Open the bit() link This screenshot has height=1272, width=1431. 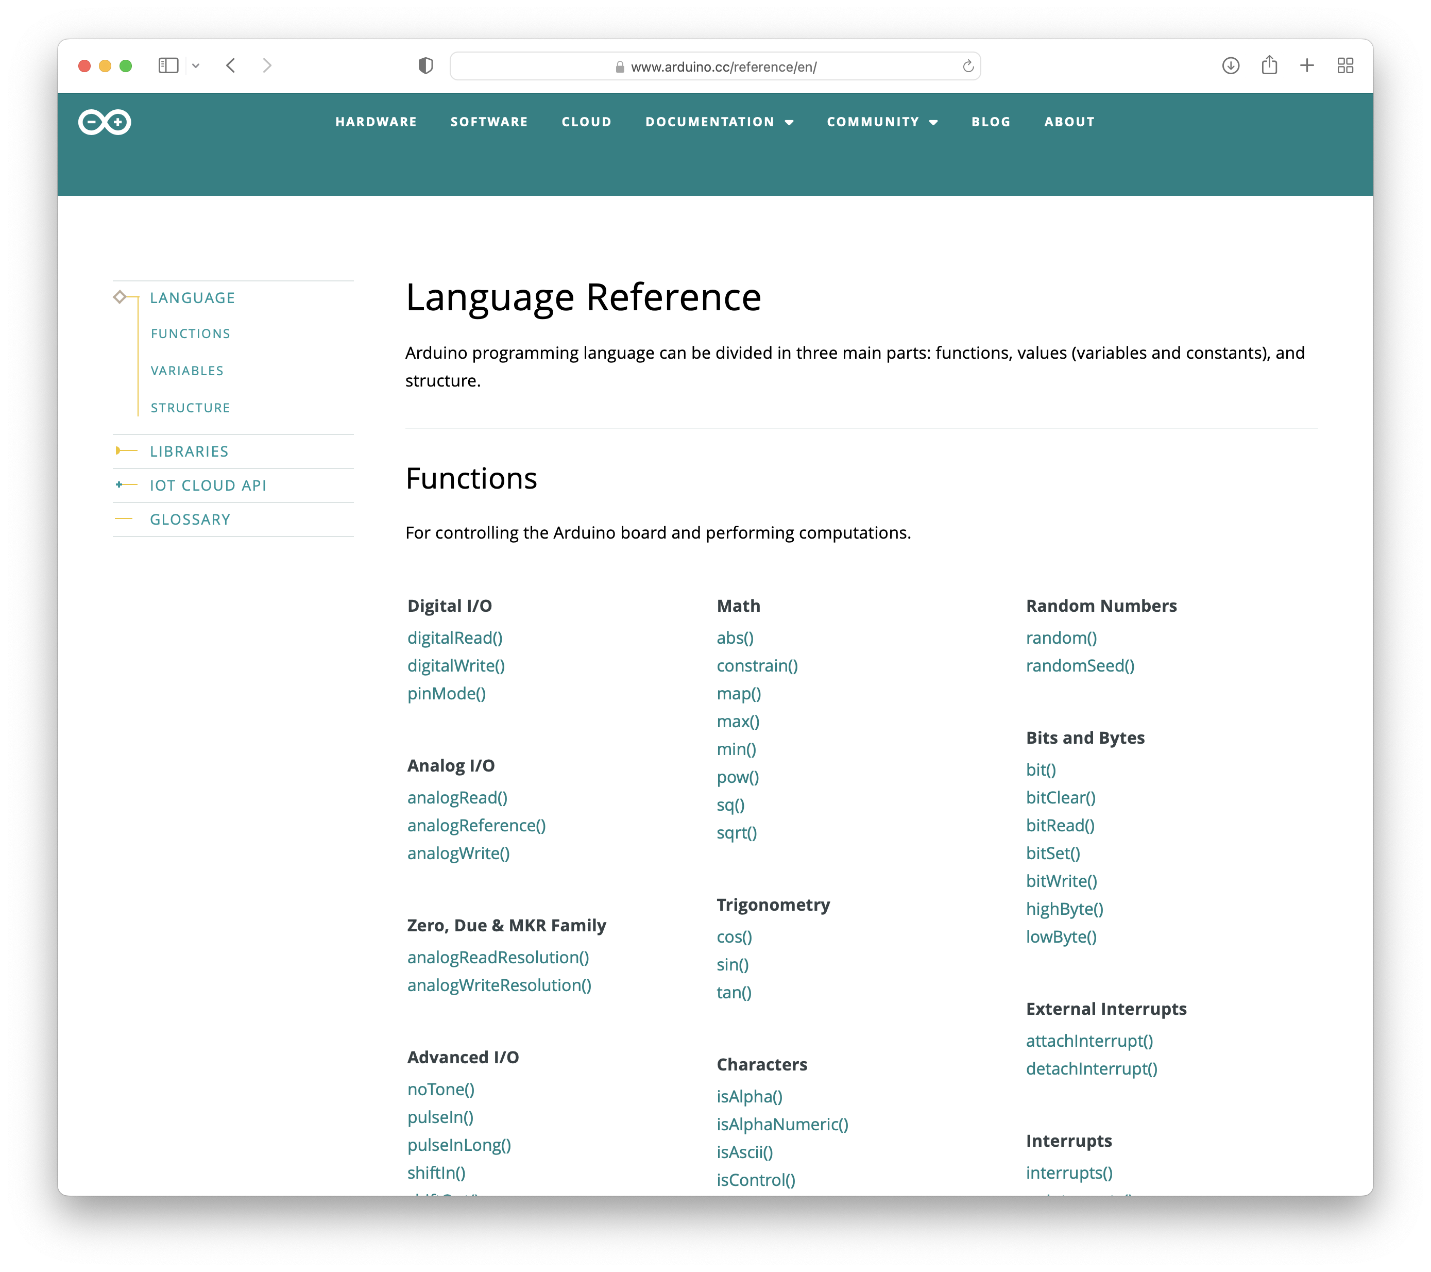click(1041, 770)
